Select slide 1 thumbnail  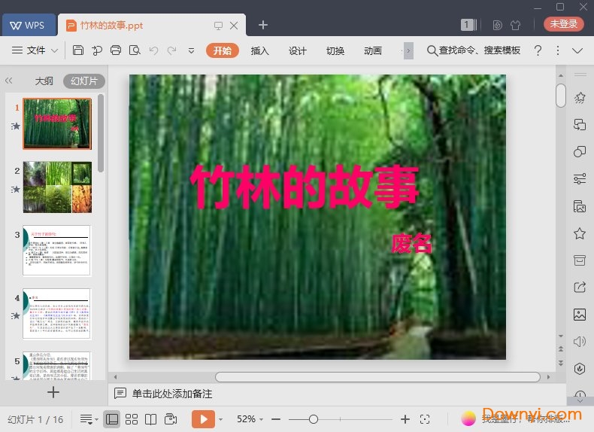pyautogui.click(x=57, y=123)
